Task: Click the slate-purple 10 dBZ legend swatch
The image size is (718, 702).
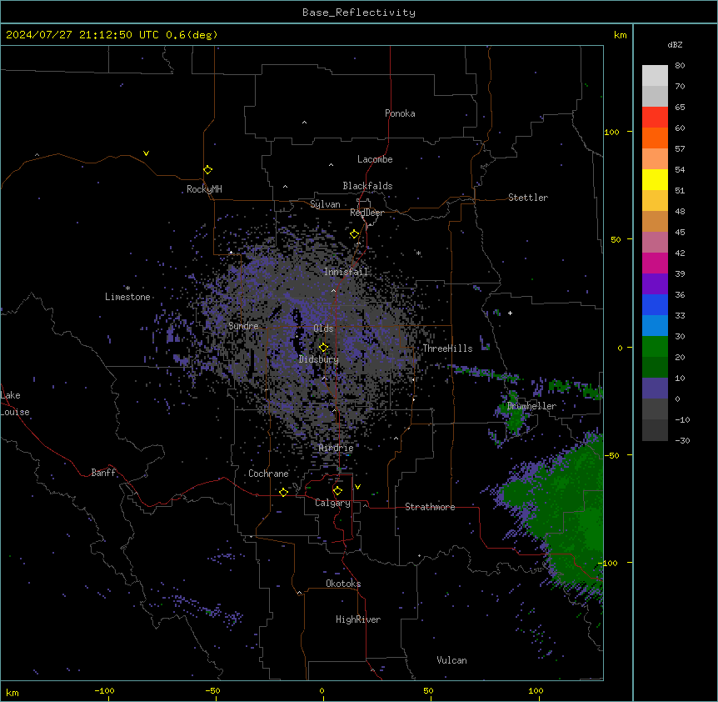Action: tap(655, 389)
